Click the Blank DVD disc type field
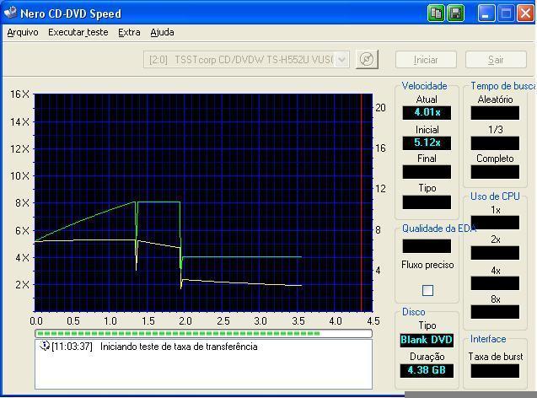Viewport: 537px width, 398px height. tap(426, 340)
